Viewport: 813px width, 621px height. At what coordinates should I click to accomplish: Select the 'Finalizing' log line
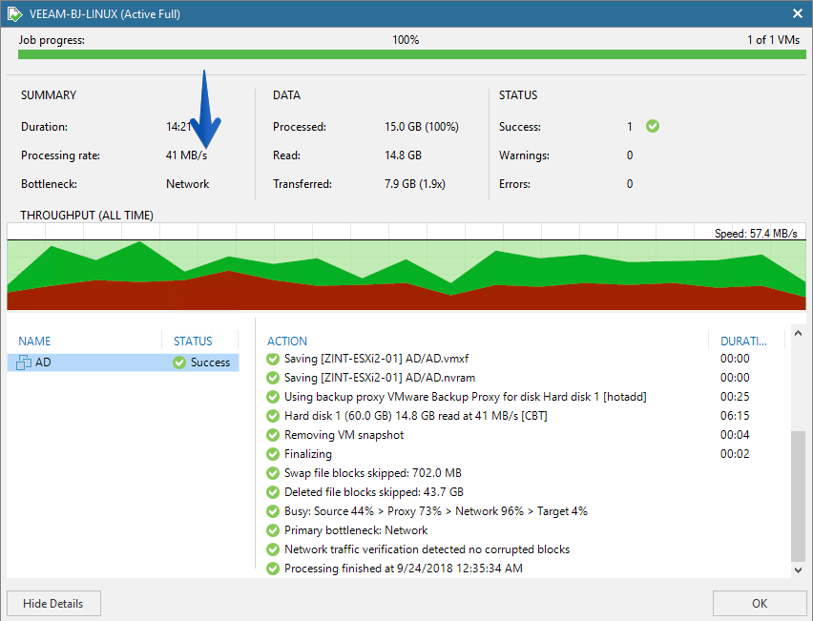pyautogui.click(x=308, y=454)
